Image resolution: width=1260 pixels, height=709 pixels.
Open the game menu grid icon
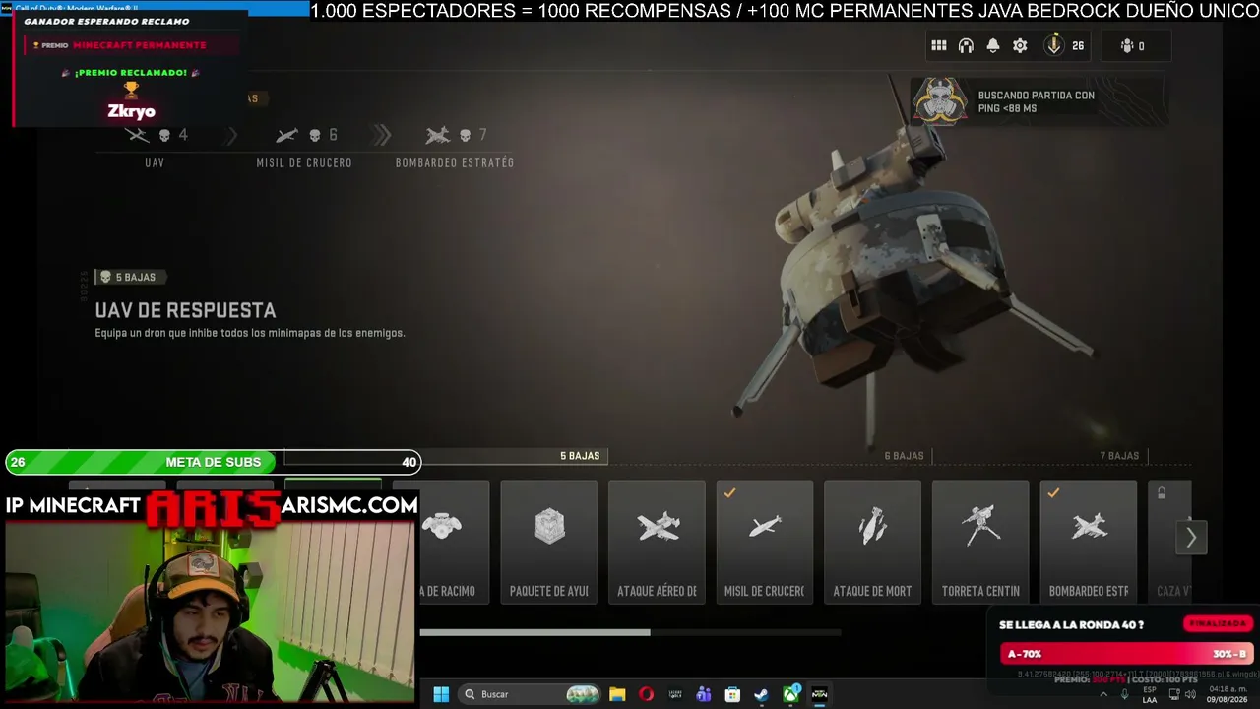click(x=939, y=46)
